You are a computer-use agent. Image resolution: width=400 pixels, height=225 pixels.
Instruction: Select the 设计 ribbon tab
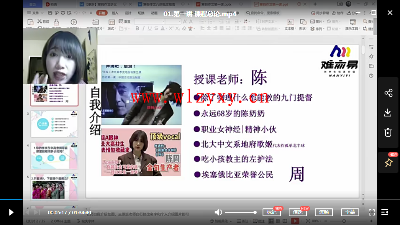128,13
